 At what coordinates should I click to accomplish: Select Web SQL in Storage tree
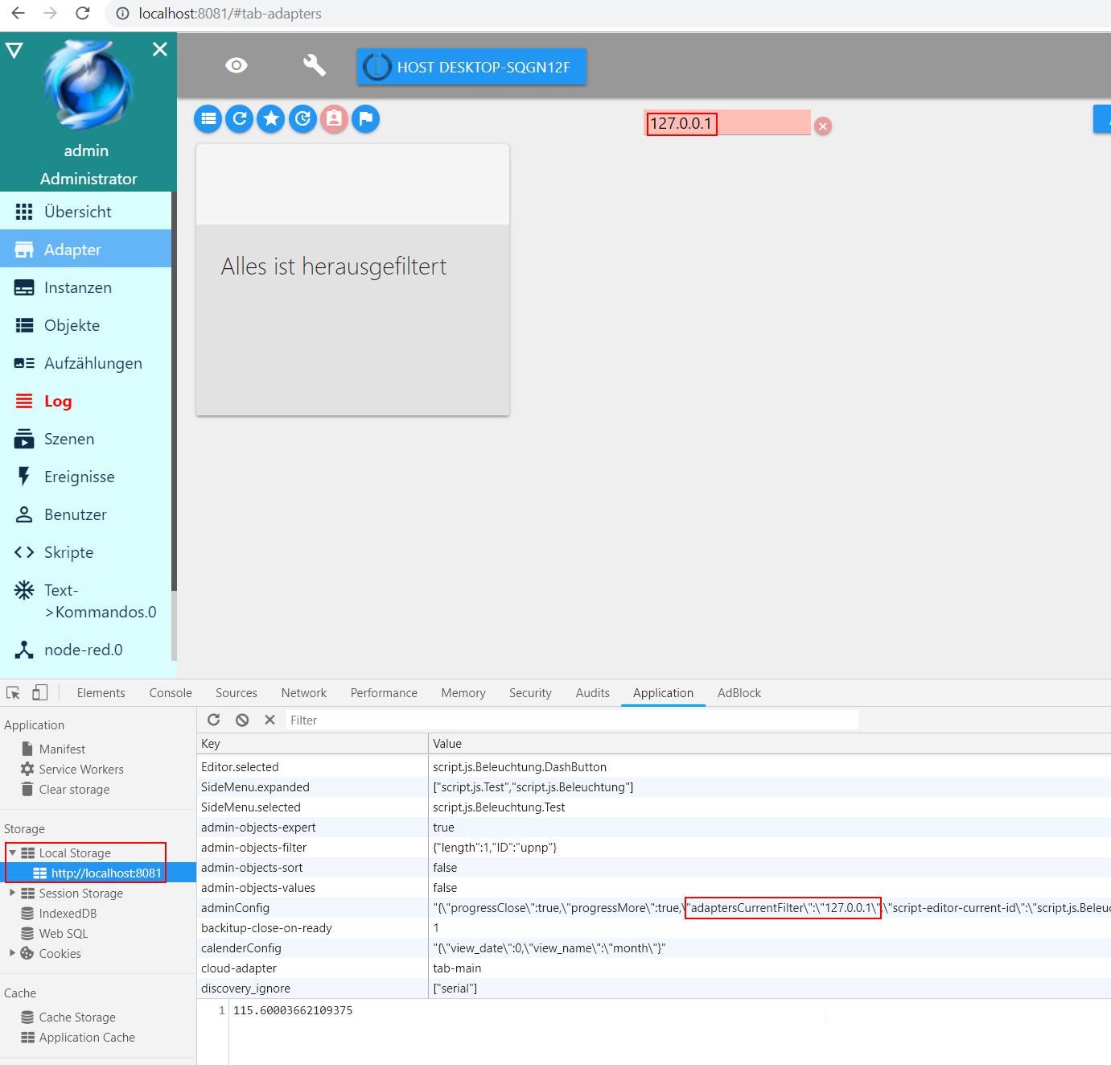tap(64, 934)
